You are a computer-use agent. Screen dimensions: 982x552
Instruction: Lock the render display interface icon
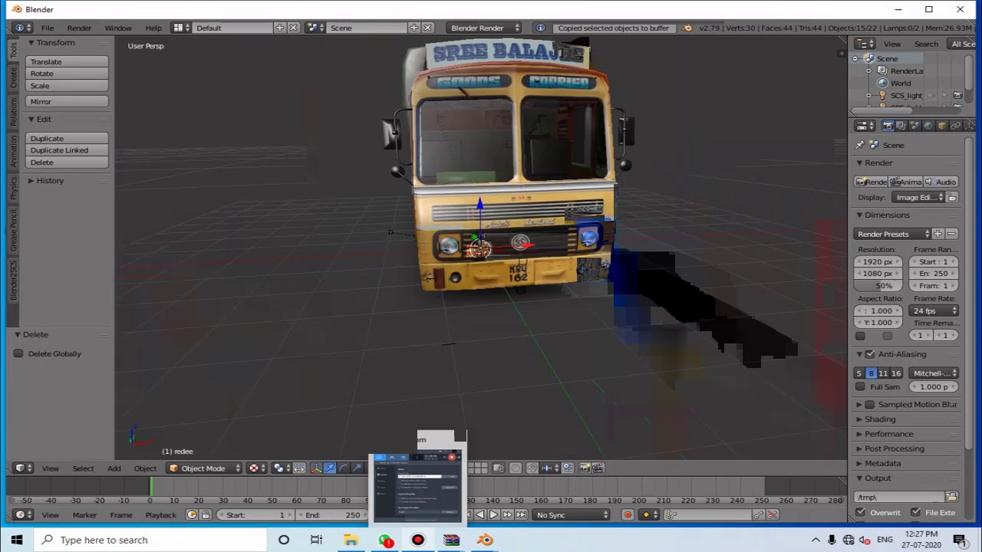coord(952,198)
